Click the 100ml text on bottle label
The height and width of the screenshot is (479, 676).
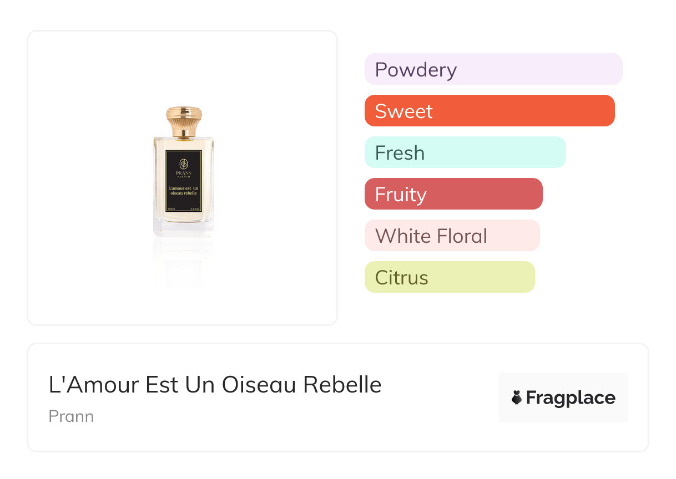tap(172, 209)
